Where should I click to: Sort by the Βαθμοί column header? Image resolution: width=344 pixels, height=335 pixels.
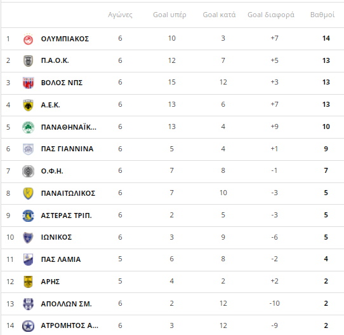[322, 15]
